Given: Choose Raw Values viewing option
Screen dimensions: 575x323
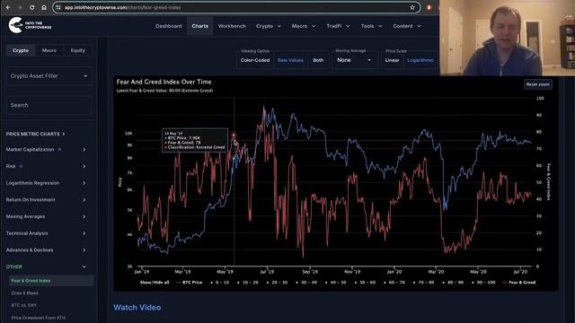Looking at the screenshot, I should (290, 60).
